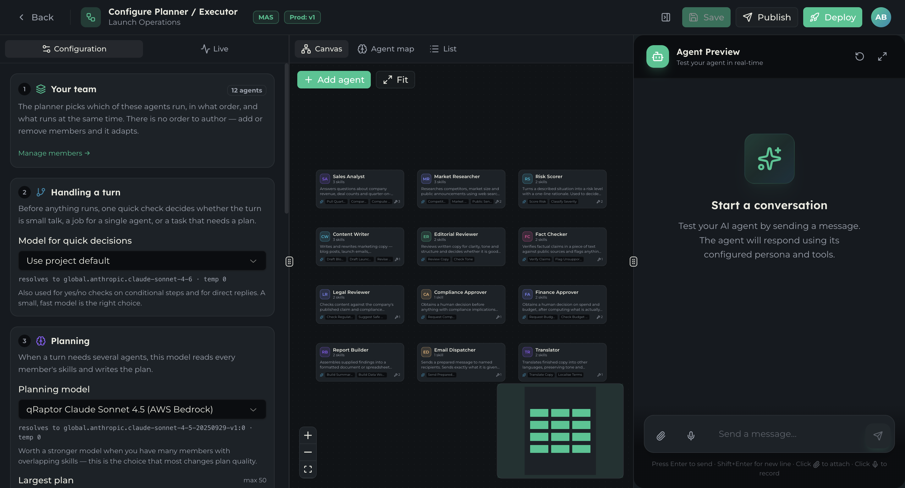The width and height of the screenshot is (905, 488).
Task: Click the SA avatar on Sales Analyst
Action: [325, 179]
